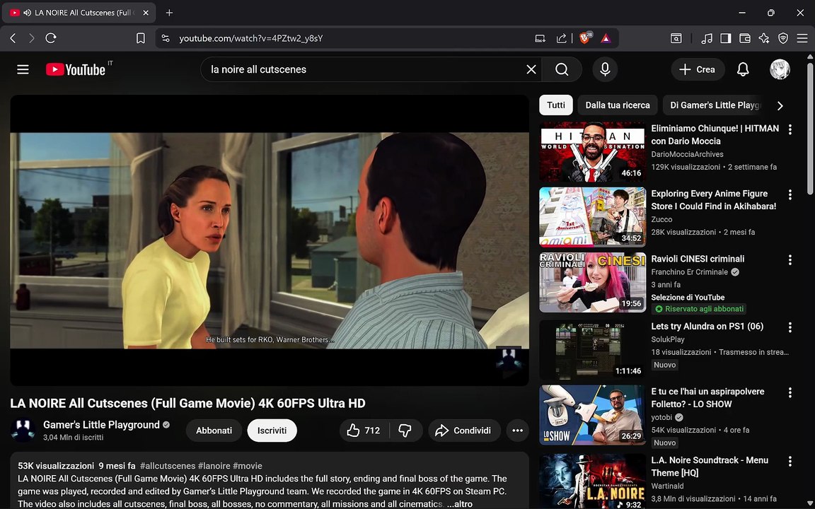
Task: Open a new browser tab
Action: tap(169, 13)
